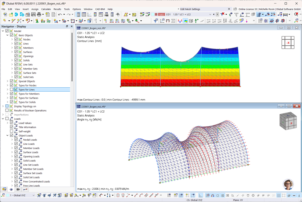Click the dark red color swatch beside ULS
The width and height of the screenshot is (302, 202).
pyautogui.click(x=156, y=14)
